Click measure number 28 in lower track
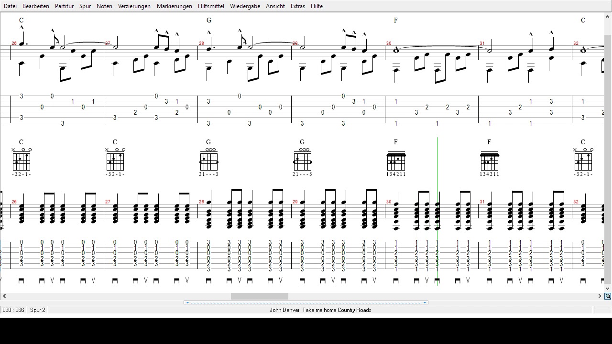 point(201,202)
